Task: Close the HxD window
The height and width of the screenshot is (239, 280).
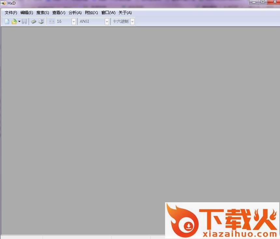Action: pos(274,2)
